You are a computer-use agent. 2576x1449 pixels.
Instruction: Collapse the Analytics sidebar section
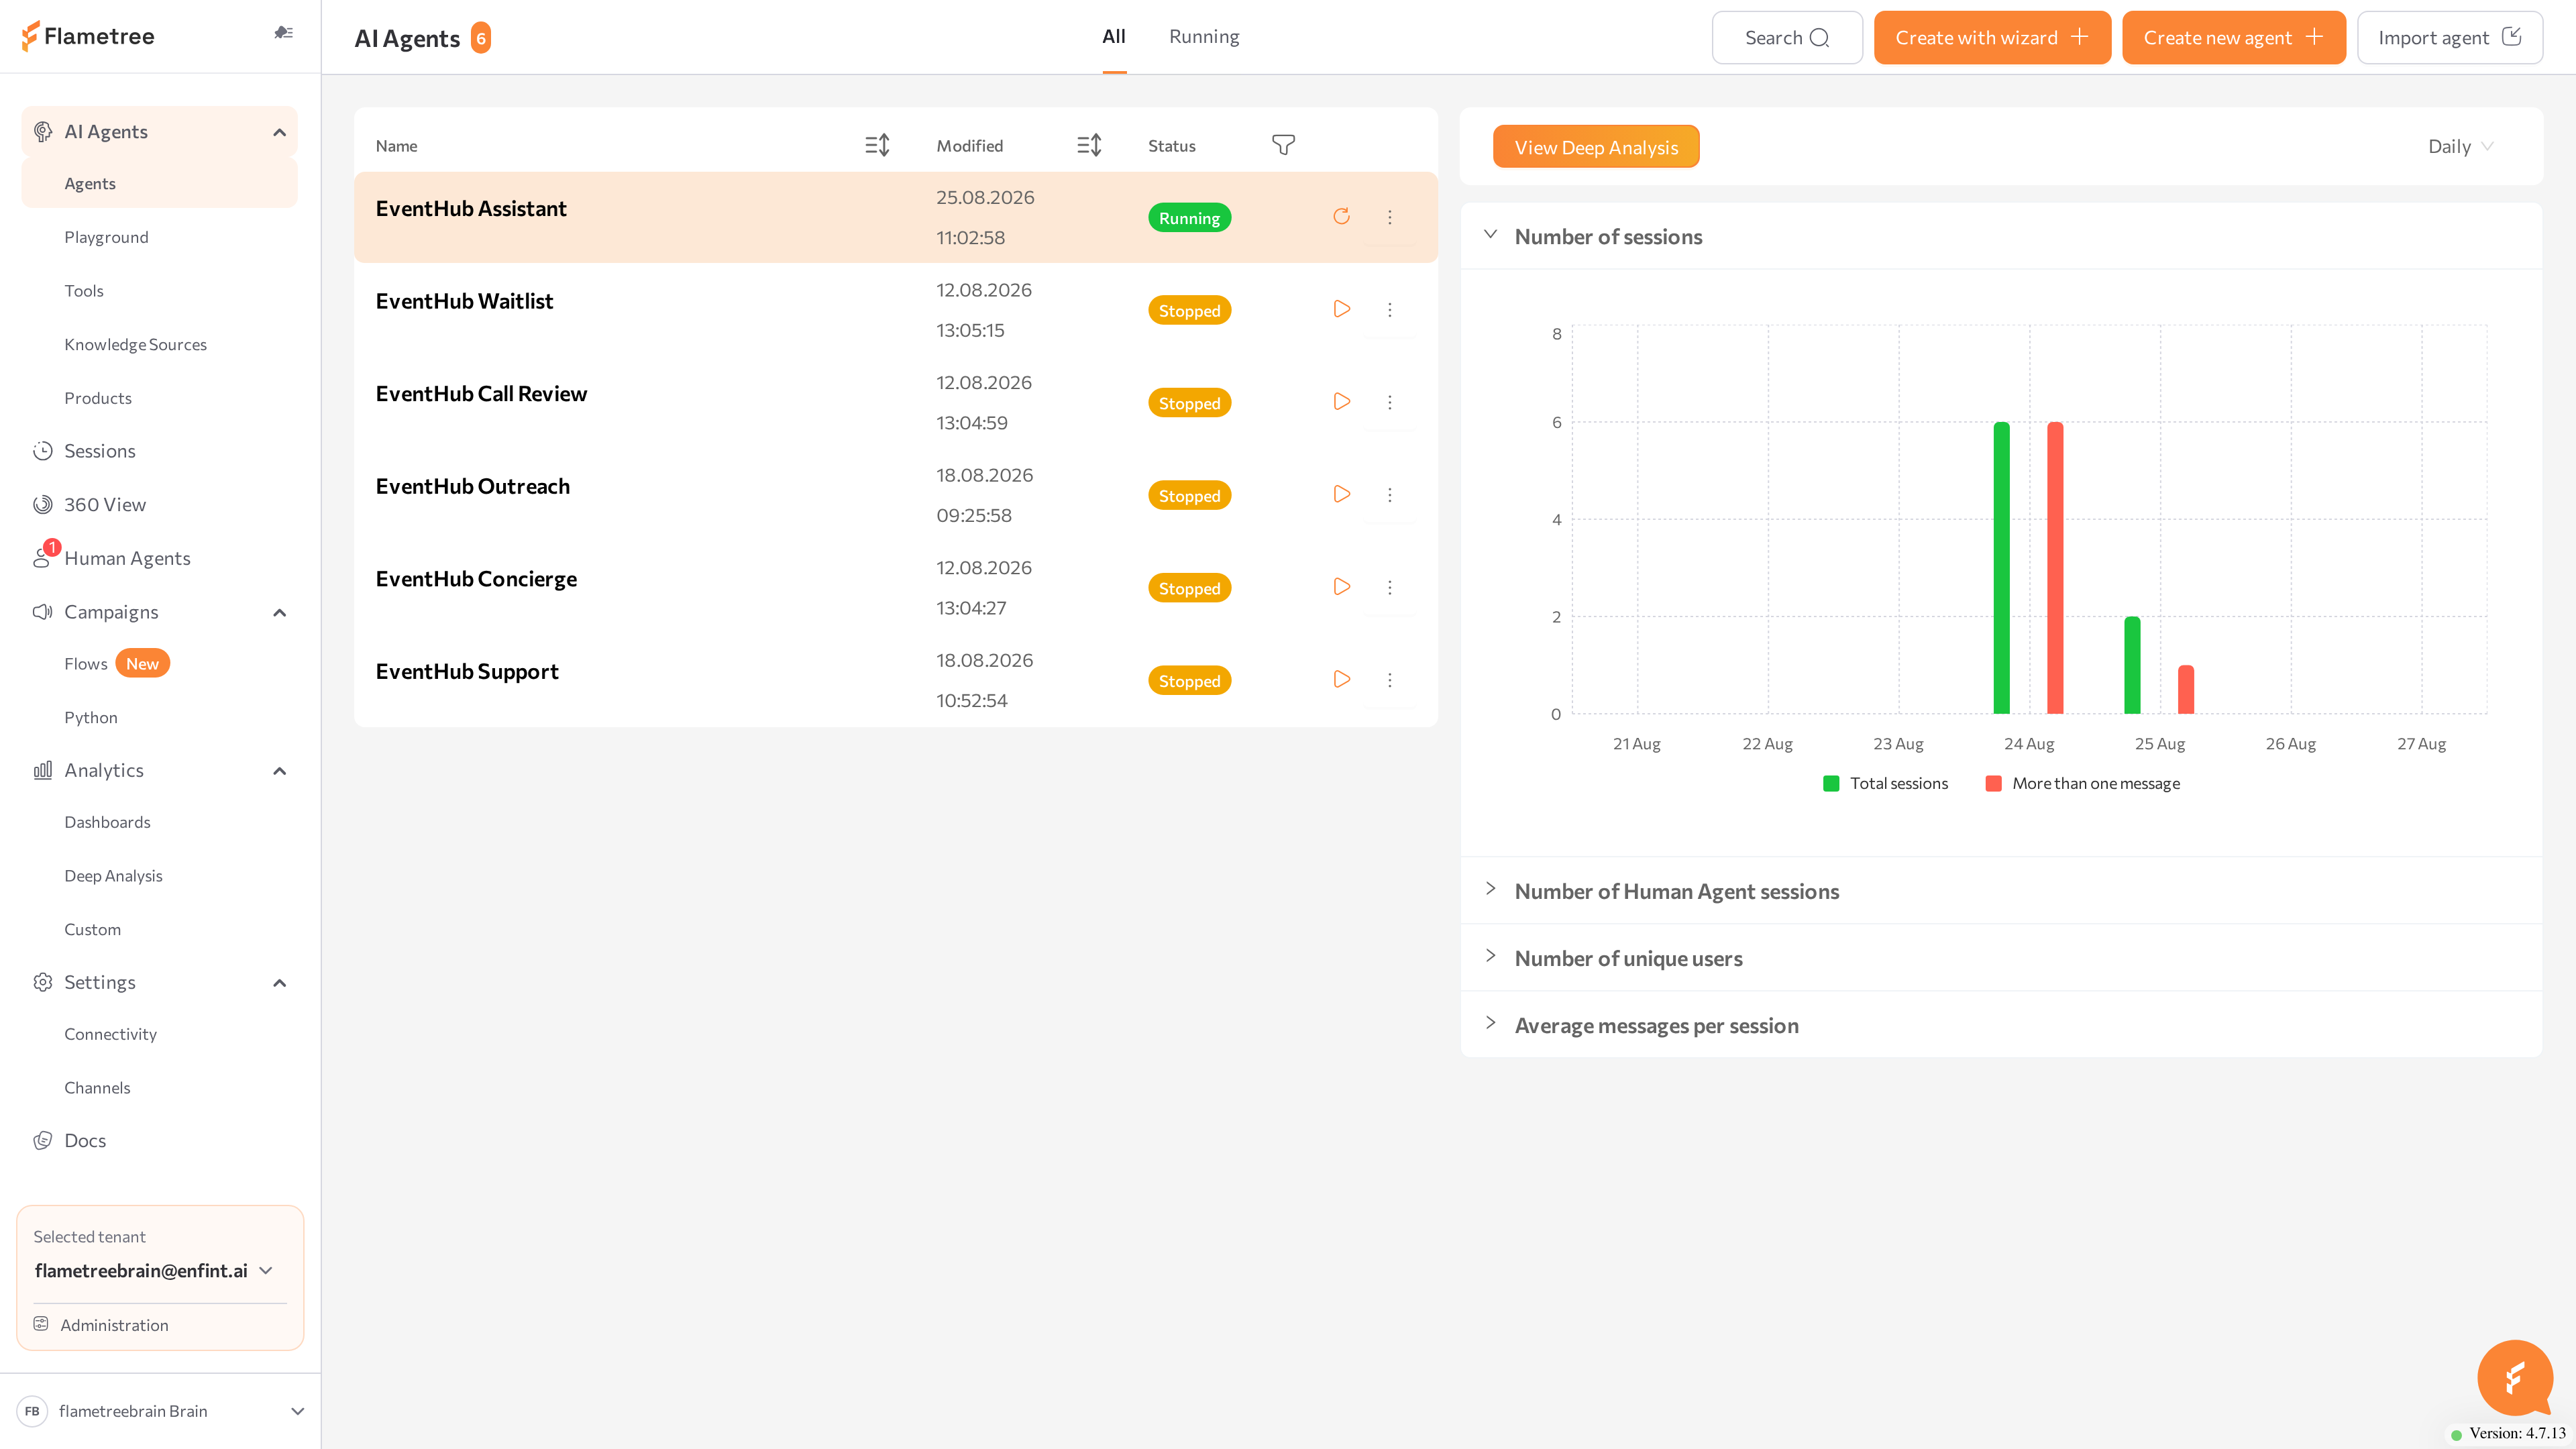[280, 771]
